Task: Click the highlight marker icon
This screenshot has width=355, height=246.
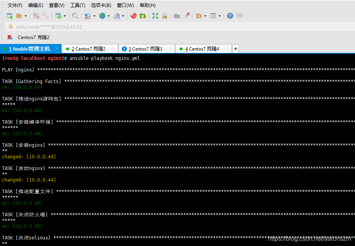Action: tap(186, 15)
